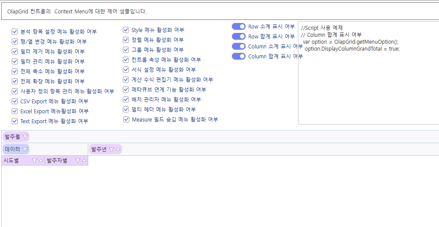Click the '// Column 합계 표시 여부' comment
Viewport: 439px width, 227px height.
click(x=331, y=35)
